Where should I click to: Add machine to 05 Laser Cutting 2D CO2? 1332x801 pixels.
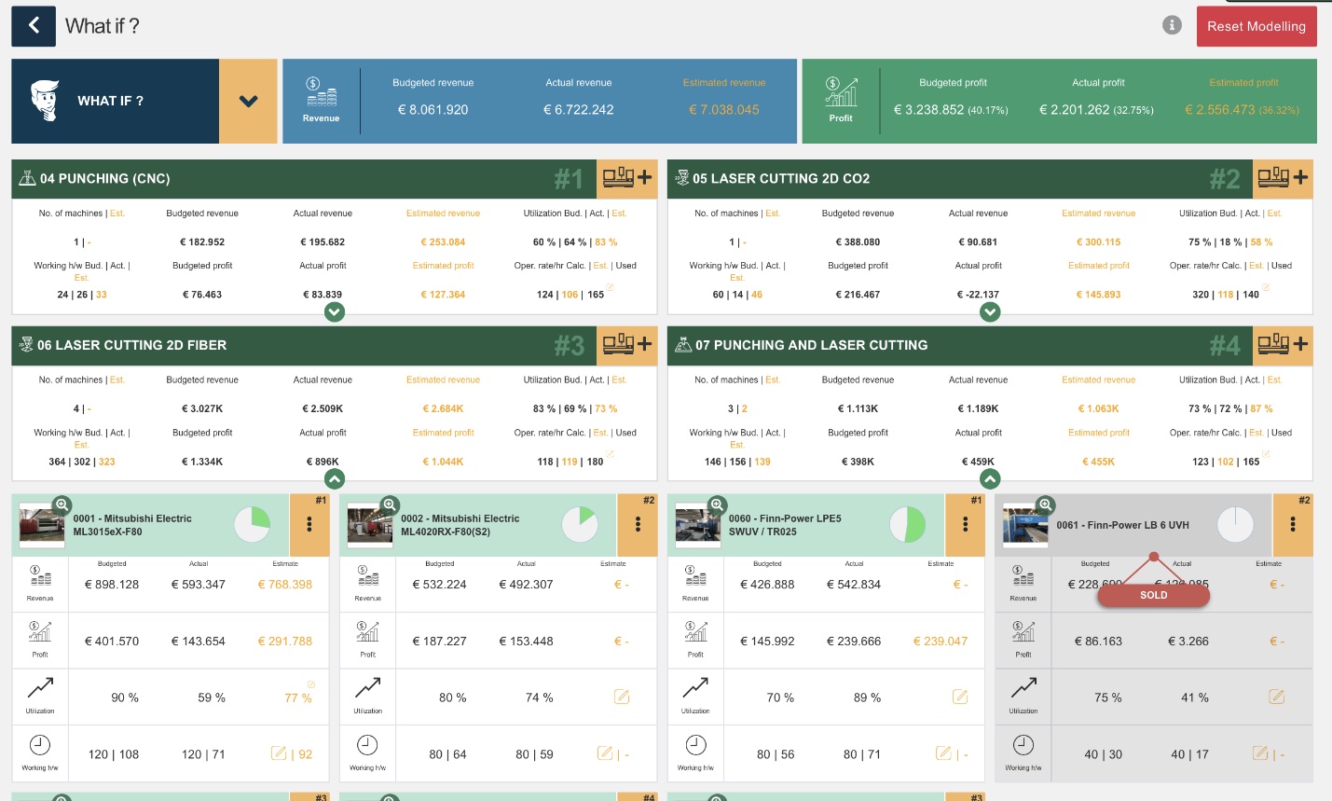[x=1282, y=178]
